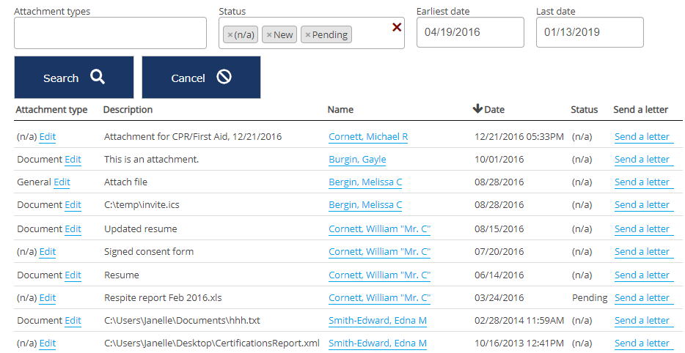Open Smith-Edward, Edna M link for hhh.txt

tap(377, 321)
